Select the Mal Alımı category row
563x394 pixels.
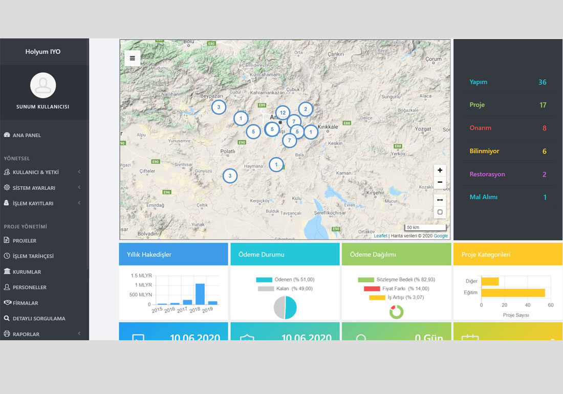tap(508, 197)
